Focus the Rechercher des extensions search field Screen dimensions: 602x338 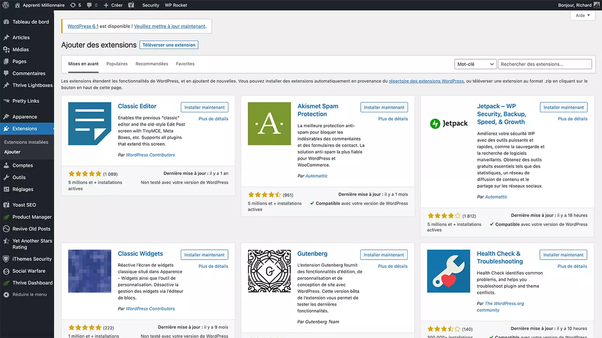[x=545, y=64]
